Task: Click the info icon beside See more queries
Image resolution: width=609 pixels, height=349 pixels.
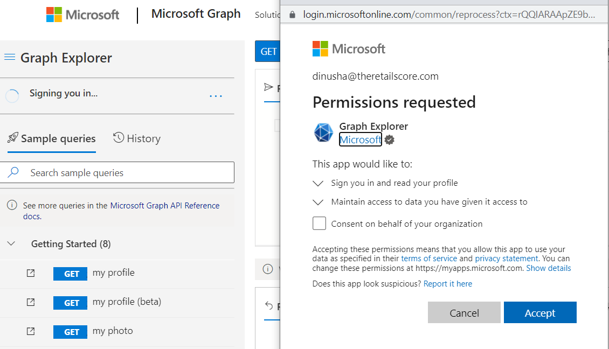Action: coord(12,205)
